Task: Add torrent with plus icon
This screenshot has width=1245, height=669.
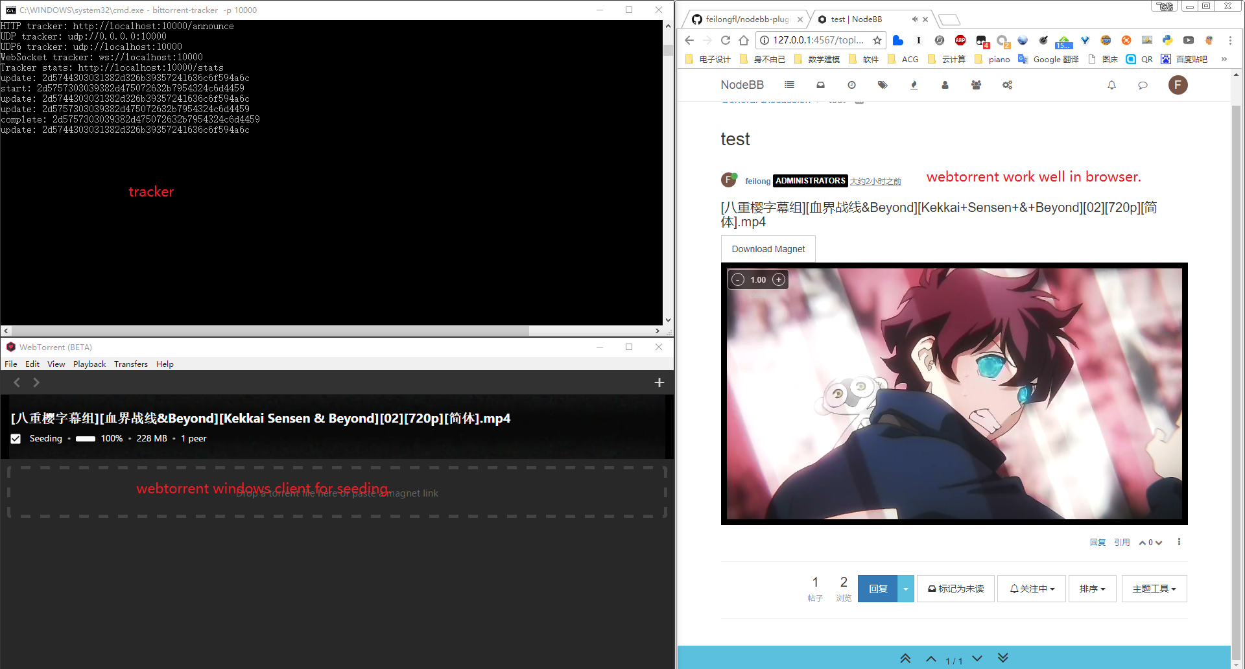Action: click(x=659, y=382)
